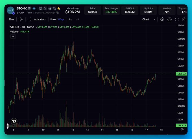This screenshot has width=192, height=139.
Task: Click the Price $0.233 stat card
Action: click(x=93, y=10)
